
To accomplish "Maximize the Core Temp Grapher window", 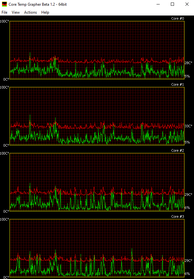I will click(x=172, y=4).
